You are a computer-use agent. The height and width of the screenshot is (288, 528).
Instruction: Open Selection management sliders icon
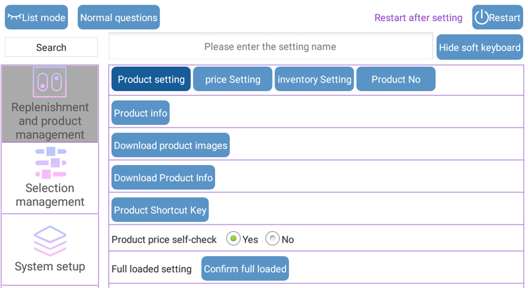pyautogui.click(x=51, y=162)
